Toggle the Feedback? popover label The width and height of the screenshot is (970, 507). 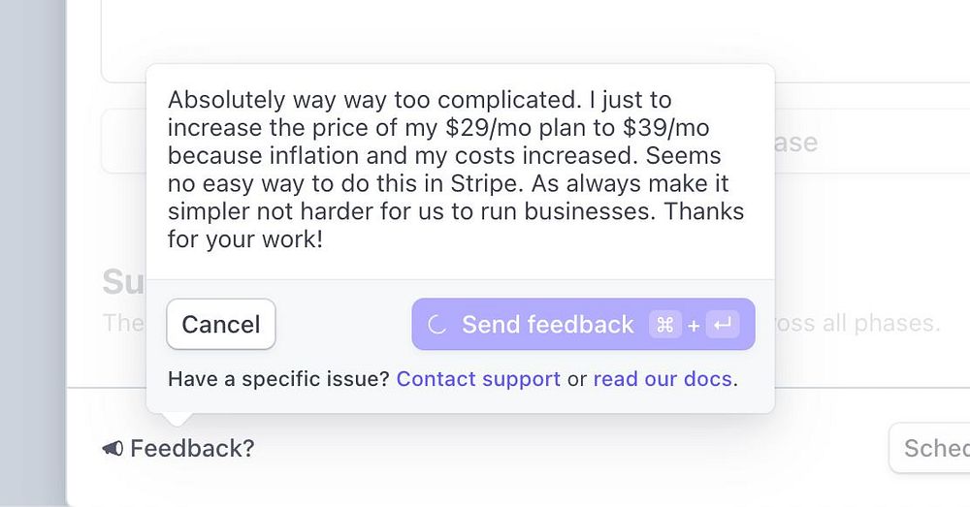(x=191, y=449)
